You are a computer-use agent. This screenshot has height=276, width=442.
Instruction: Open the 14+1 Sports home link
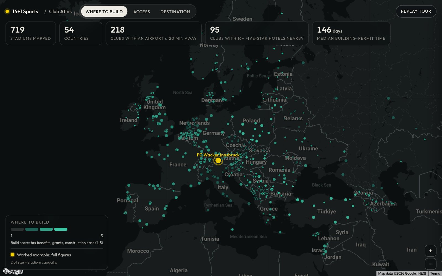pos(25,11)
